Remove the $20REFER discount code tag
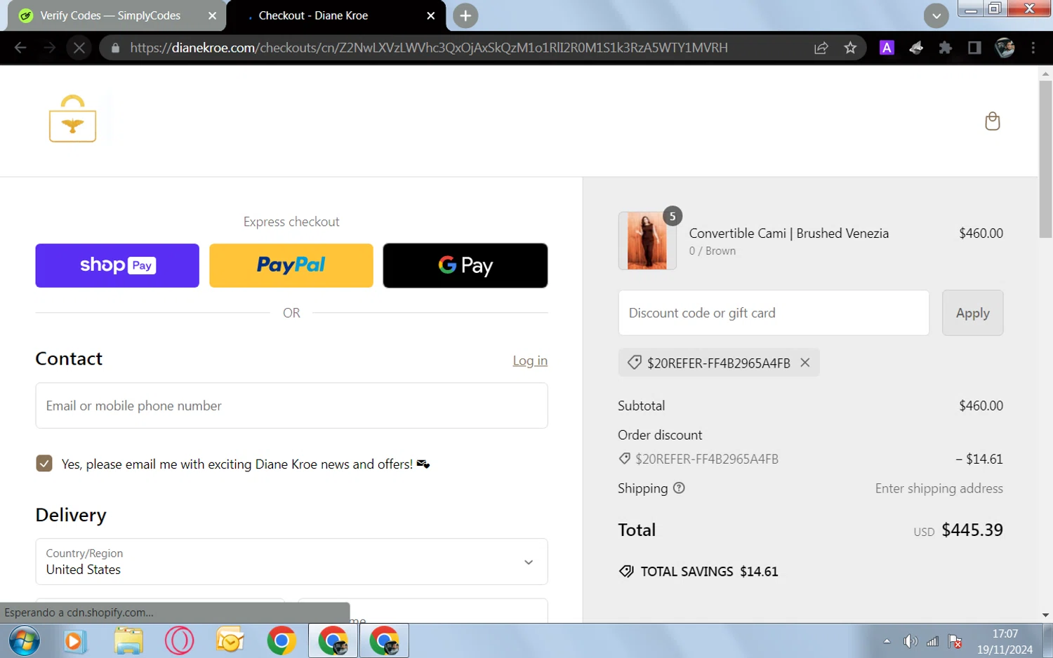This screenshot has width=1053, height=658. coord(805,363)
